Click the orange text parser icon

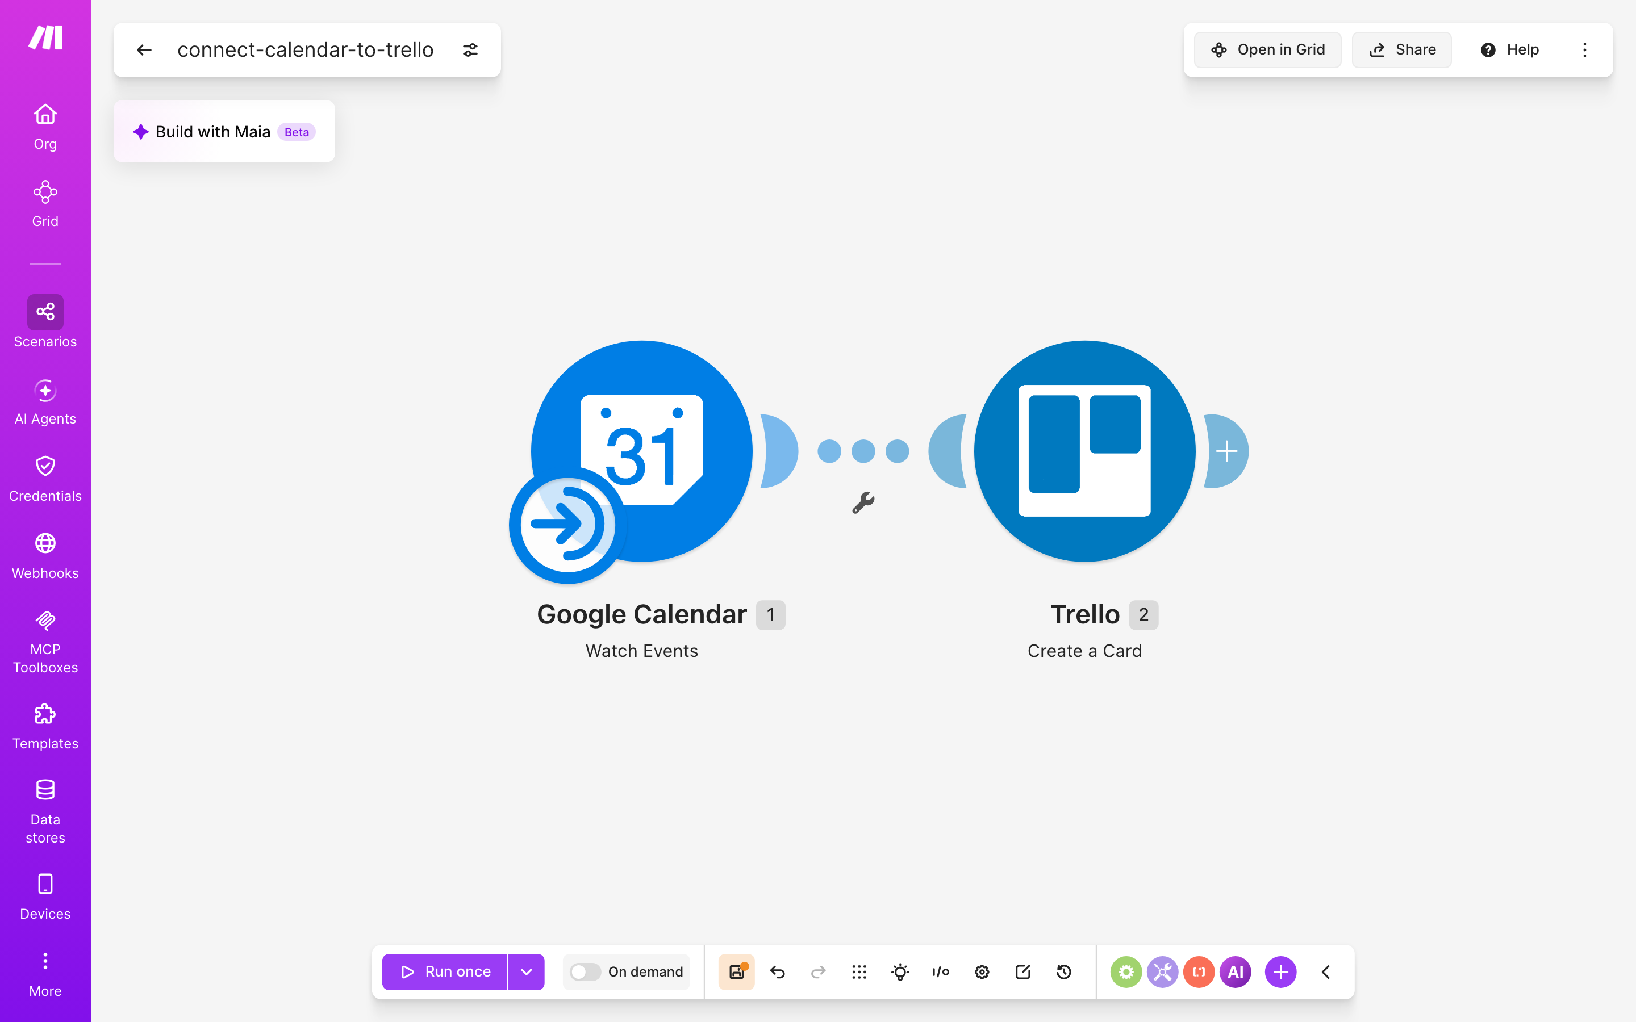(1199, 972)
